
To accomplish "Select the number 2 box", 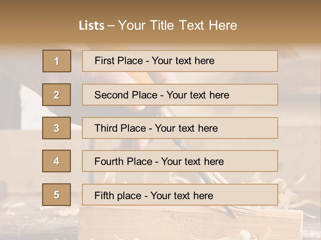I will point(57,95).
